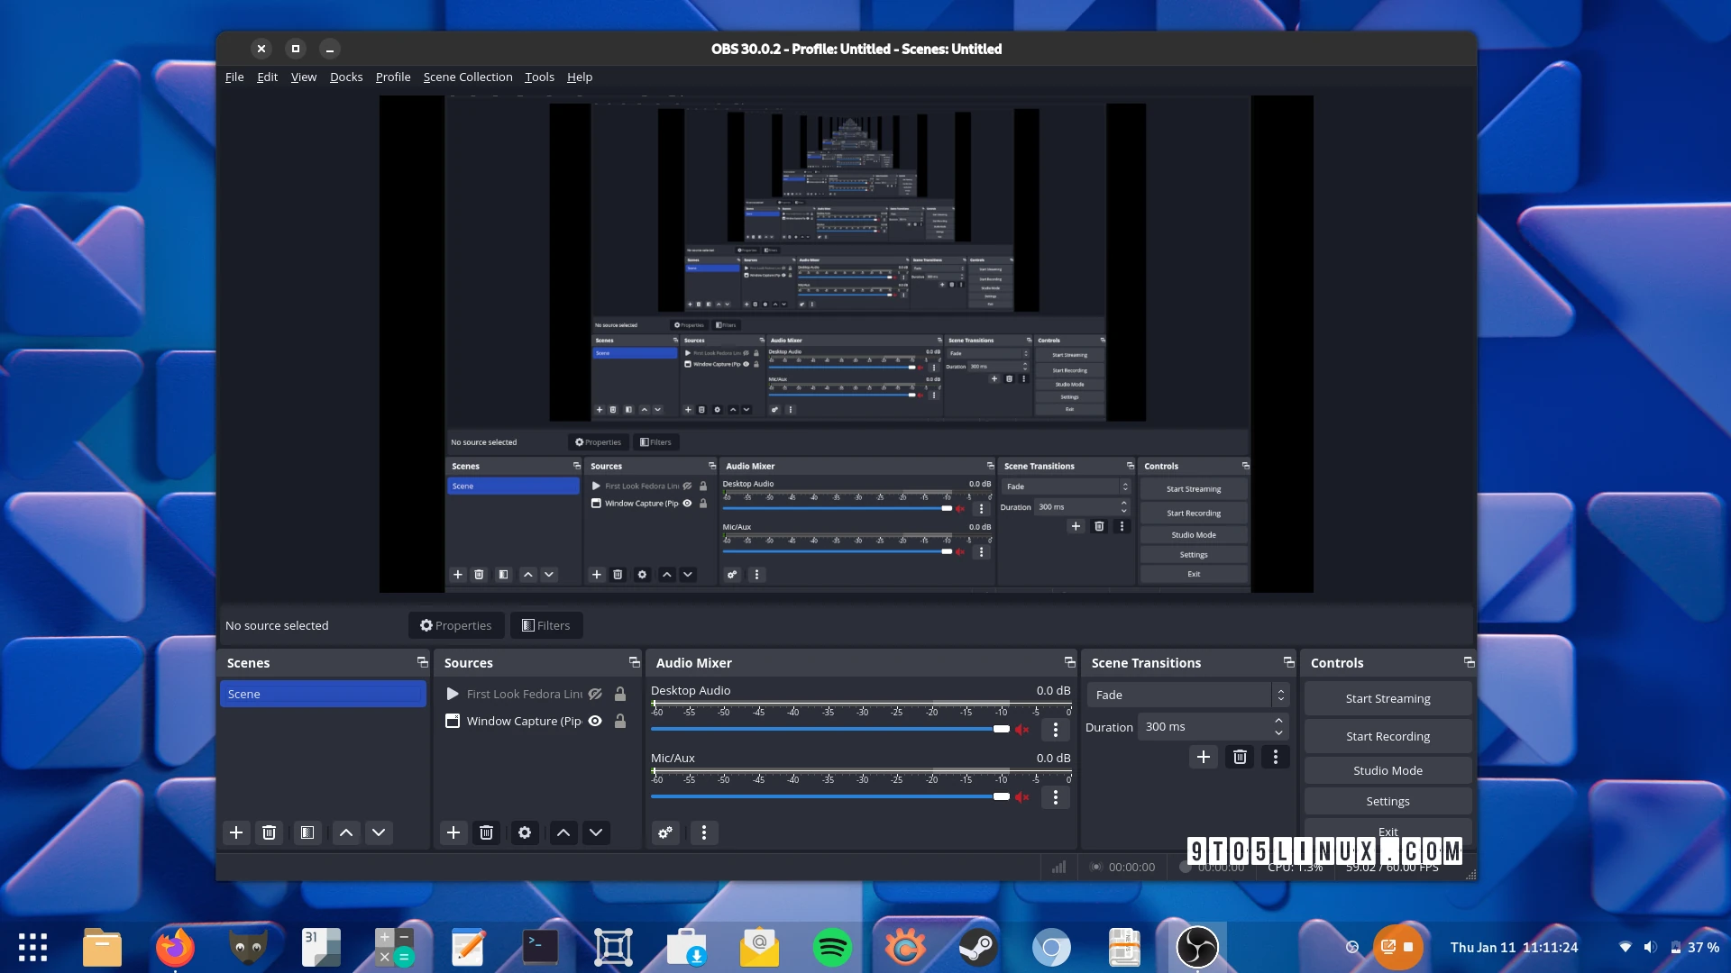Screen dimensions: 1731x973
Task: Move source up in Sources dock
Action: pos(563,832)
